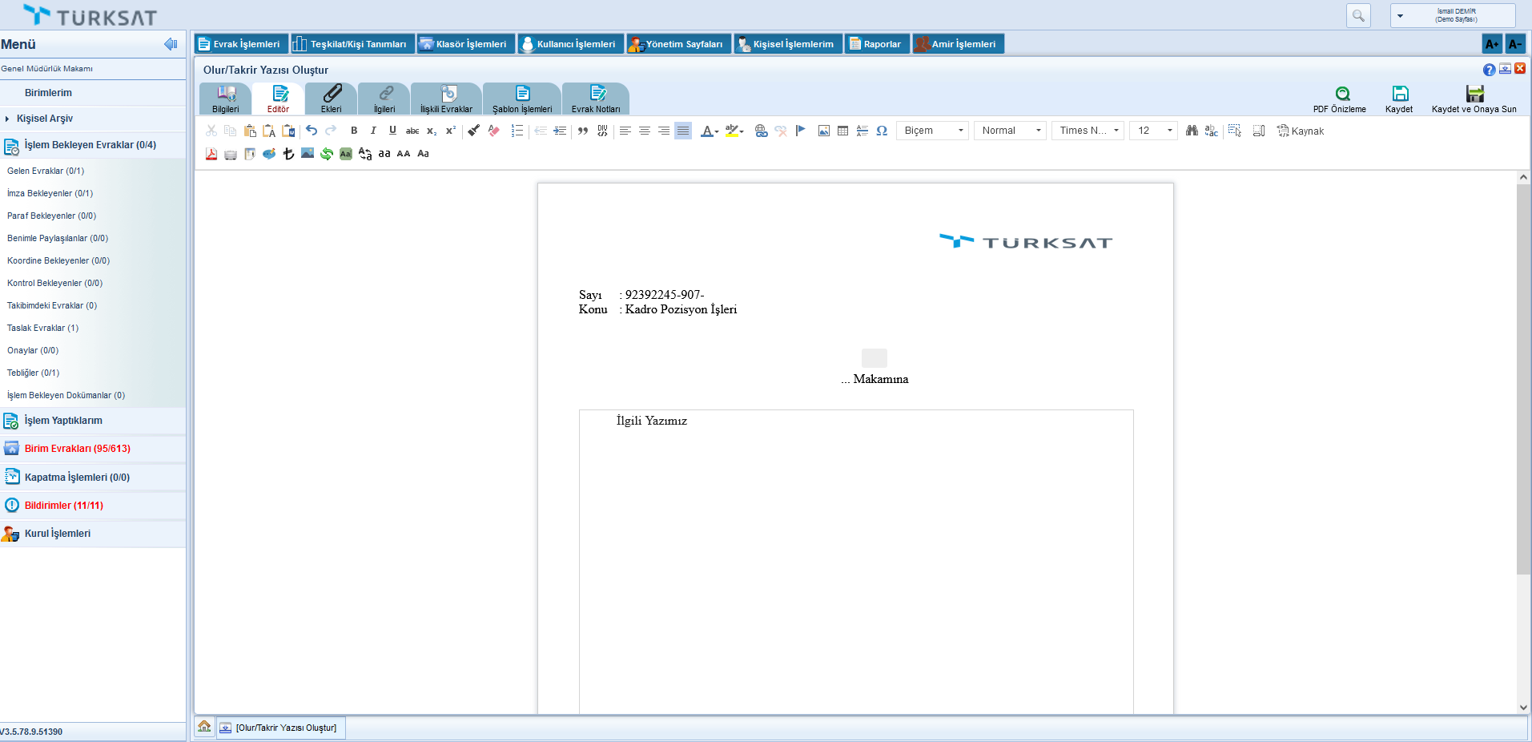Image resolution: width=1532 pixels, height=742 pixels.
Task: Open the find binoculars tool
Action: 1192,131
